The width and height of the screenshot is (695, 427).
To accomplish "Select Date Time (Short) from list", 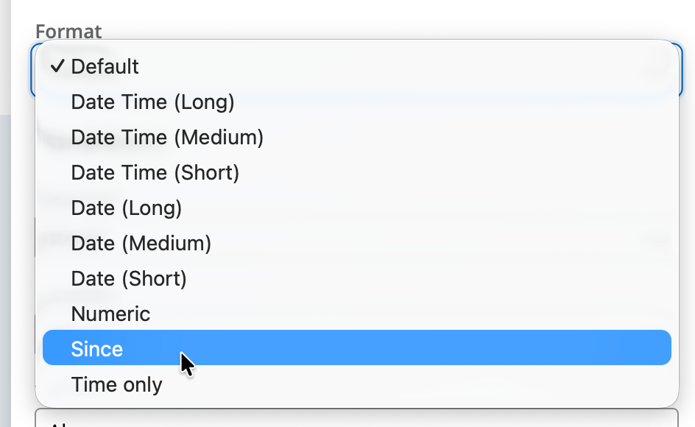I will pos(155,172).
